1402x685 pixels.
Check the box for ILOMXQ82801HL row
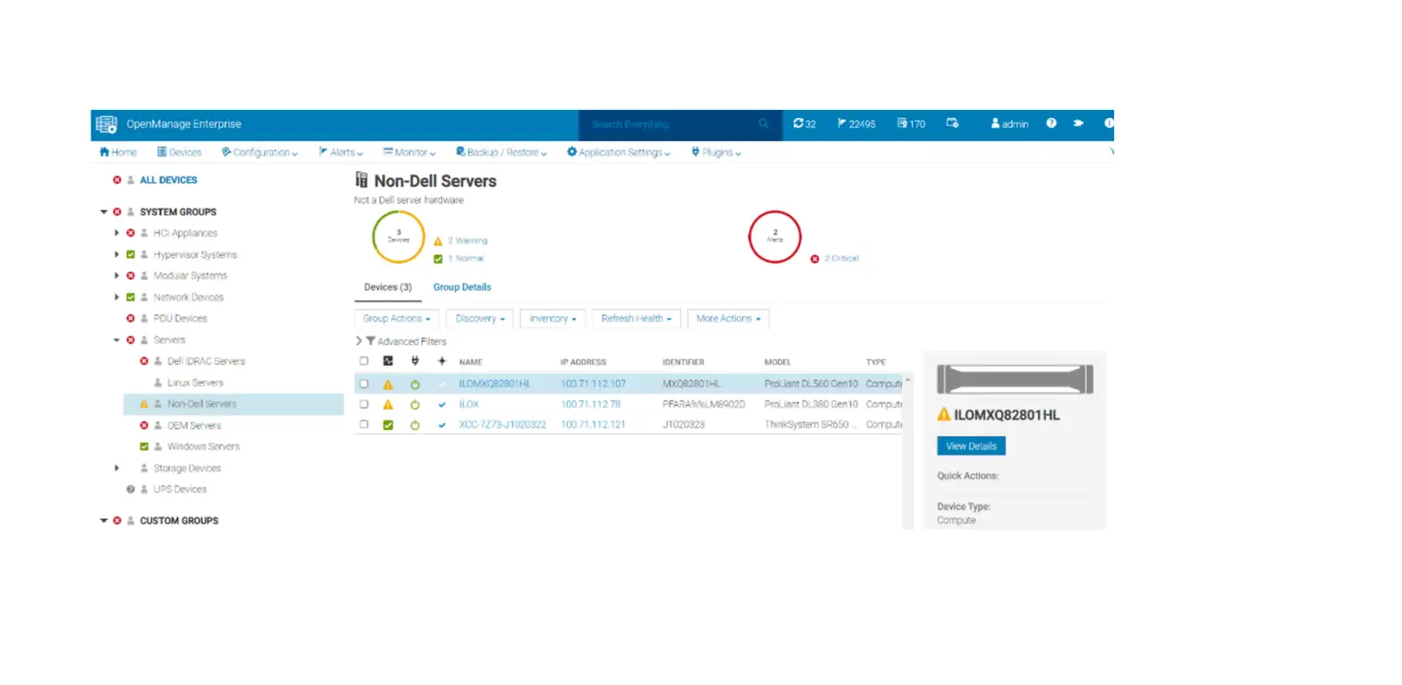click(x=364, y=384)
